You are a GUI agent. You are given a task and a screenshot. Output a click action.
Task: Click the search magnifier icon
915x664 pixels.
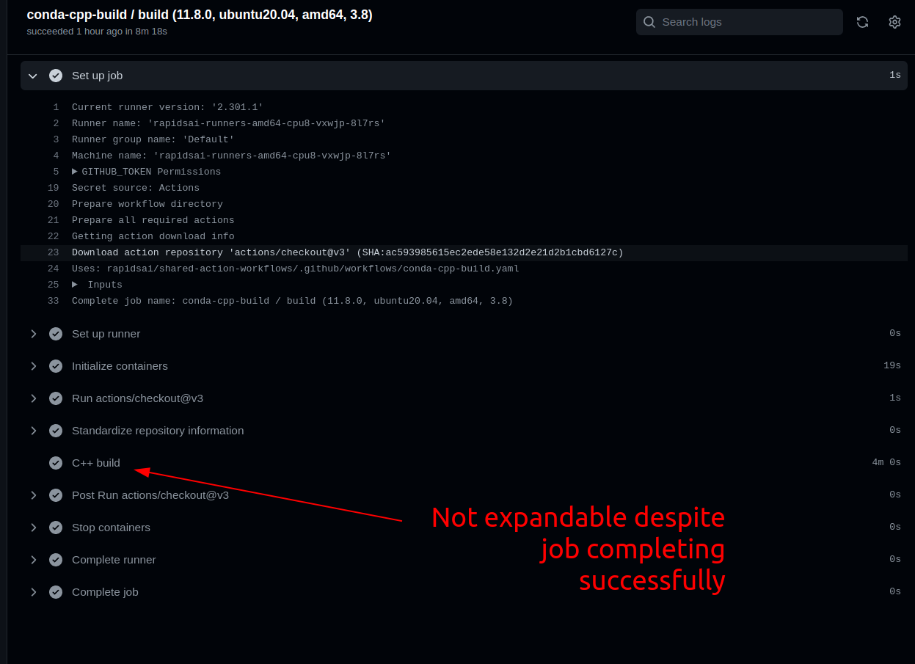[x=649, y=22]
